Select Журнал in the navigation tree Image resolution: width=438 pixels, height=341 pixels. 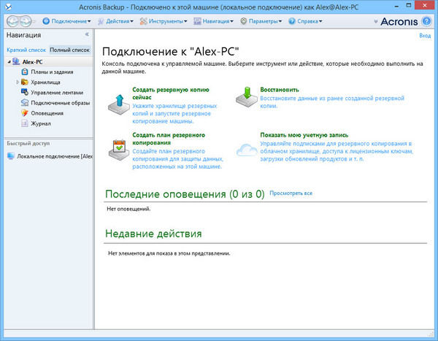(40, 123)
